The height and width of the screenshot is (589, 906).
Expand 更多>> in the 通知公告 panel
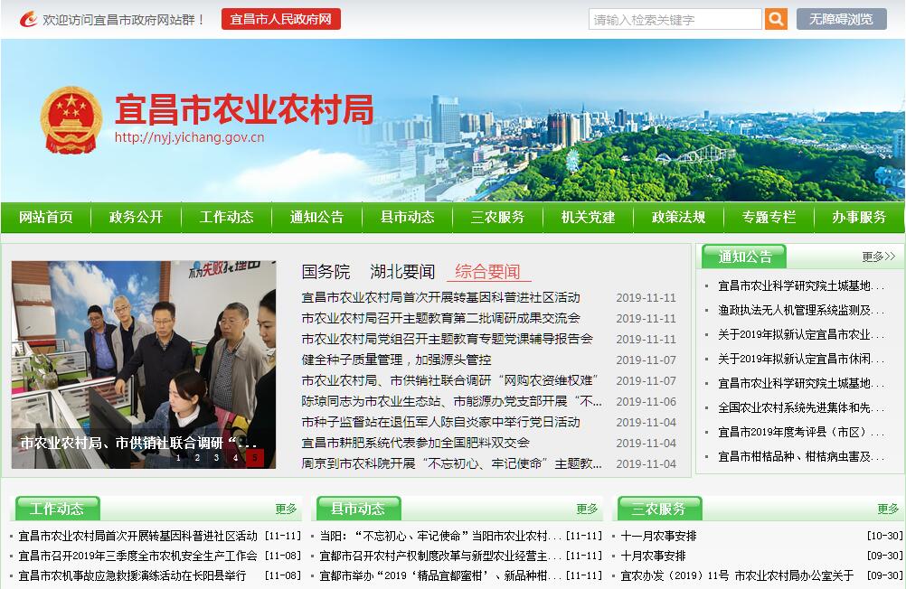[x=878, y=257]
